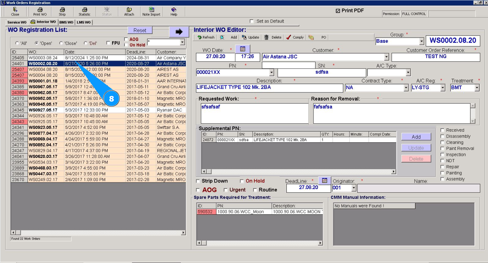
Task: Switch to the BMS WO tab
Action: 66,22
